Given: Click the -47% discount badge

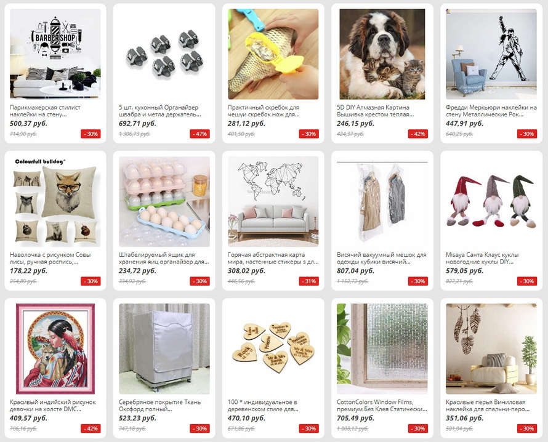Looking at the screenshot, I should pyautogui.click(x=200, y=134).
